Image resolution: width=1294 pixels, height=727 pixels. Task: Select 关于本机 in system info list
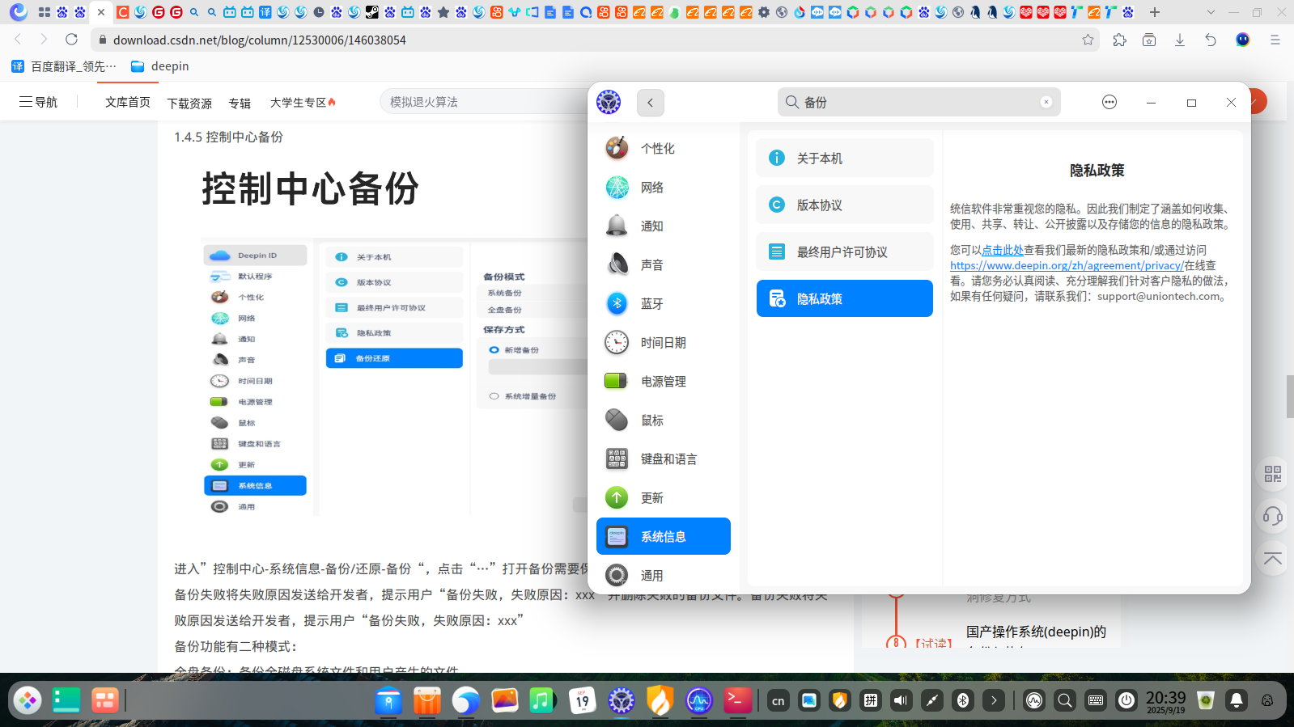(845, 159)
